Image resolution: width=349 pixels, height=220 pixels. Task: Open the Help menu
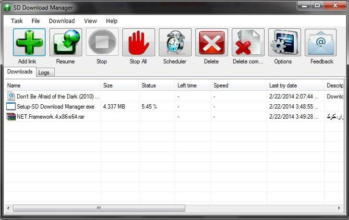[111, 21]
